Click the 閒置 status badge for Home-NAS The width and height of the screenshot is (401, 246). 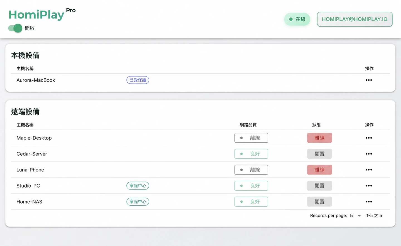319,202
